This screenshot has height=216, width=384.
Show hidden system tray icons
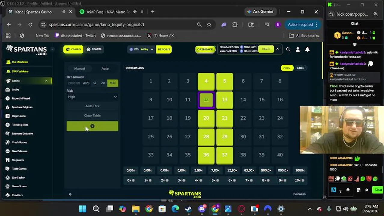[x=309, y=209]
